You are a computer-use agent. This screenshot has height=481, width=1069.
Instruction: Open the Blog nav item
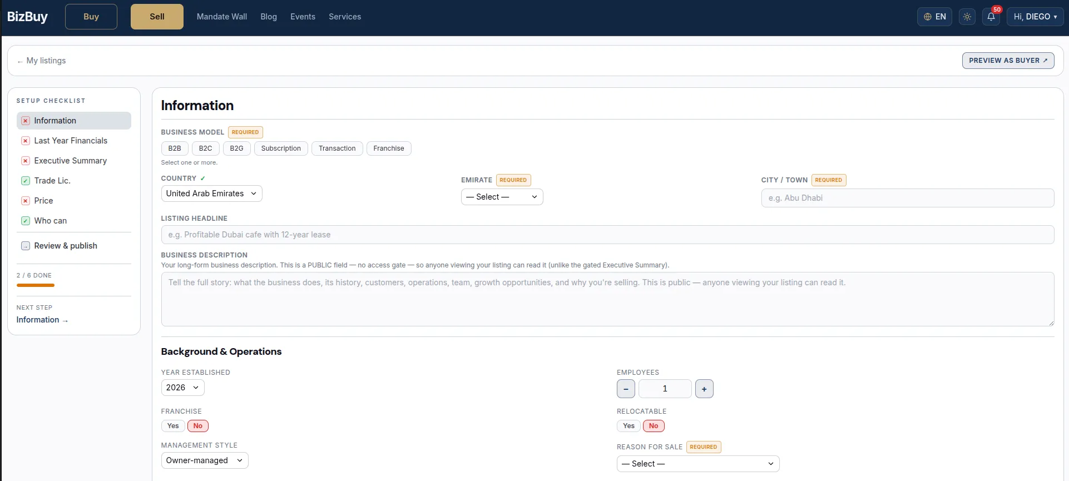[269, 17]
